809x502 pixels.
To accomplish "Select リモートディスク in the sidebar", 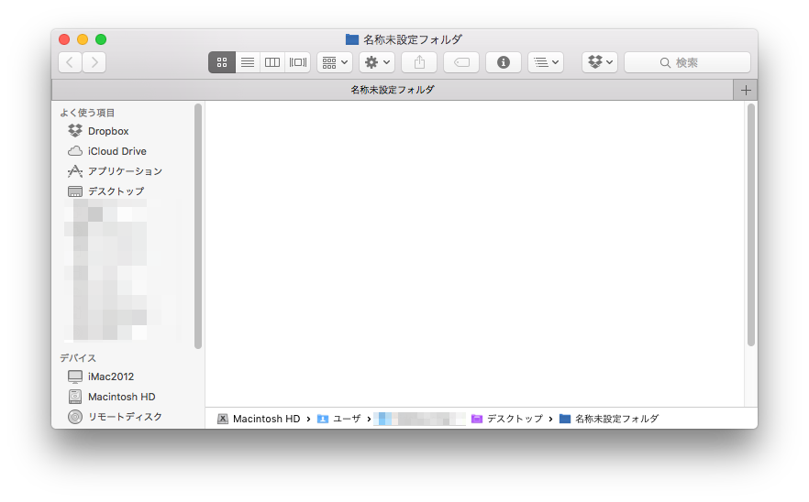I will point(115,417).
